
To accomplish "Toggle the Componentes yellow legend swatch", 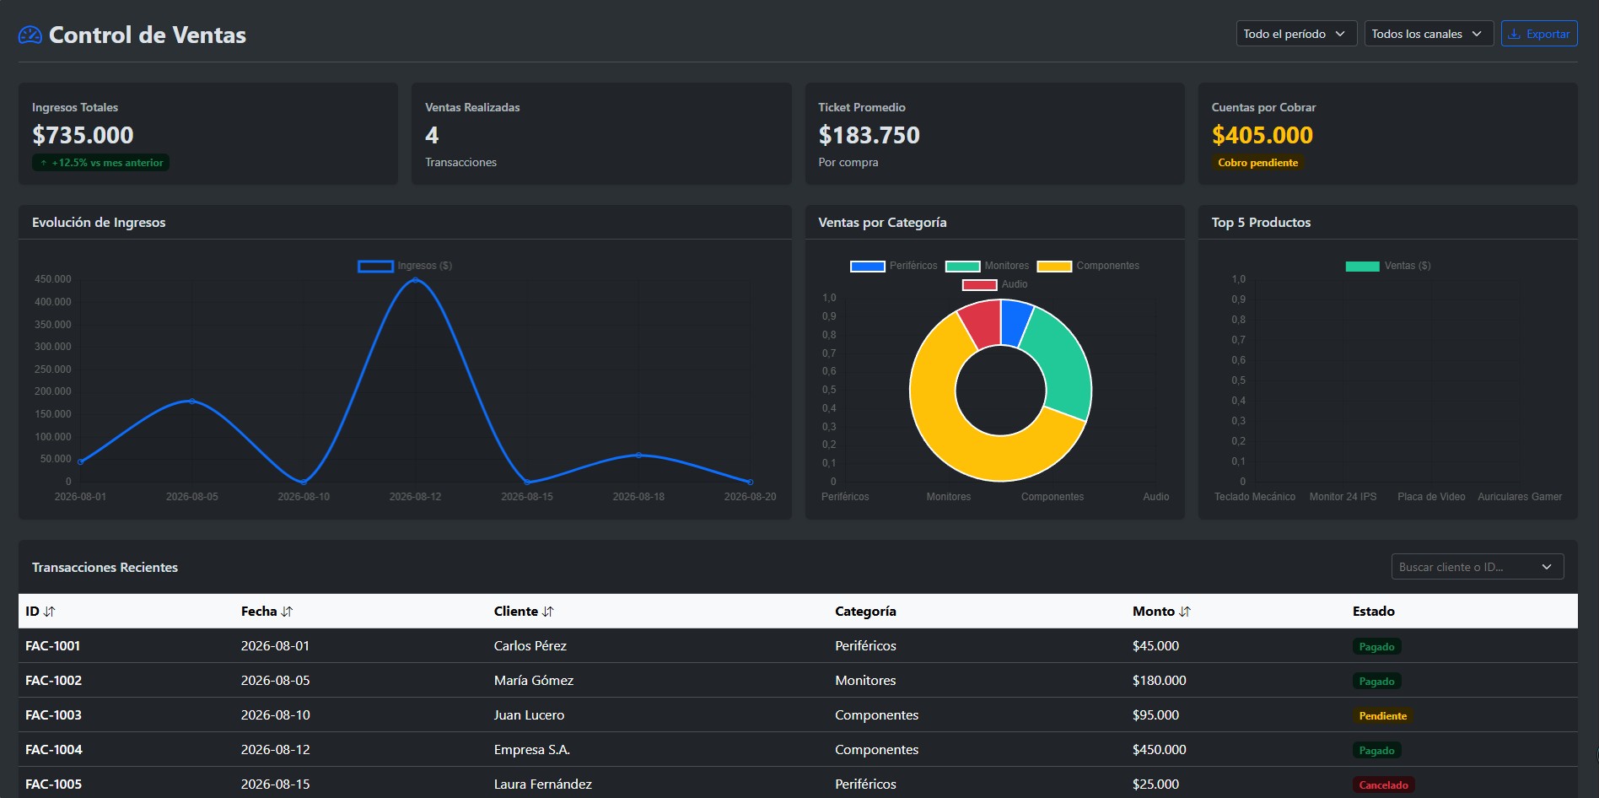I will pyautogui.click(x=1054, y=266).
